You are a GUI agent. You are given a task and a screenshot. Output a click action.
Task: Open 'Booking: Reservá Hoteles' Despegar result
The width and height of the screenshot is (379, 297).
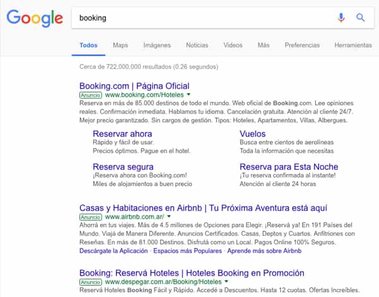coord(192,273)
